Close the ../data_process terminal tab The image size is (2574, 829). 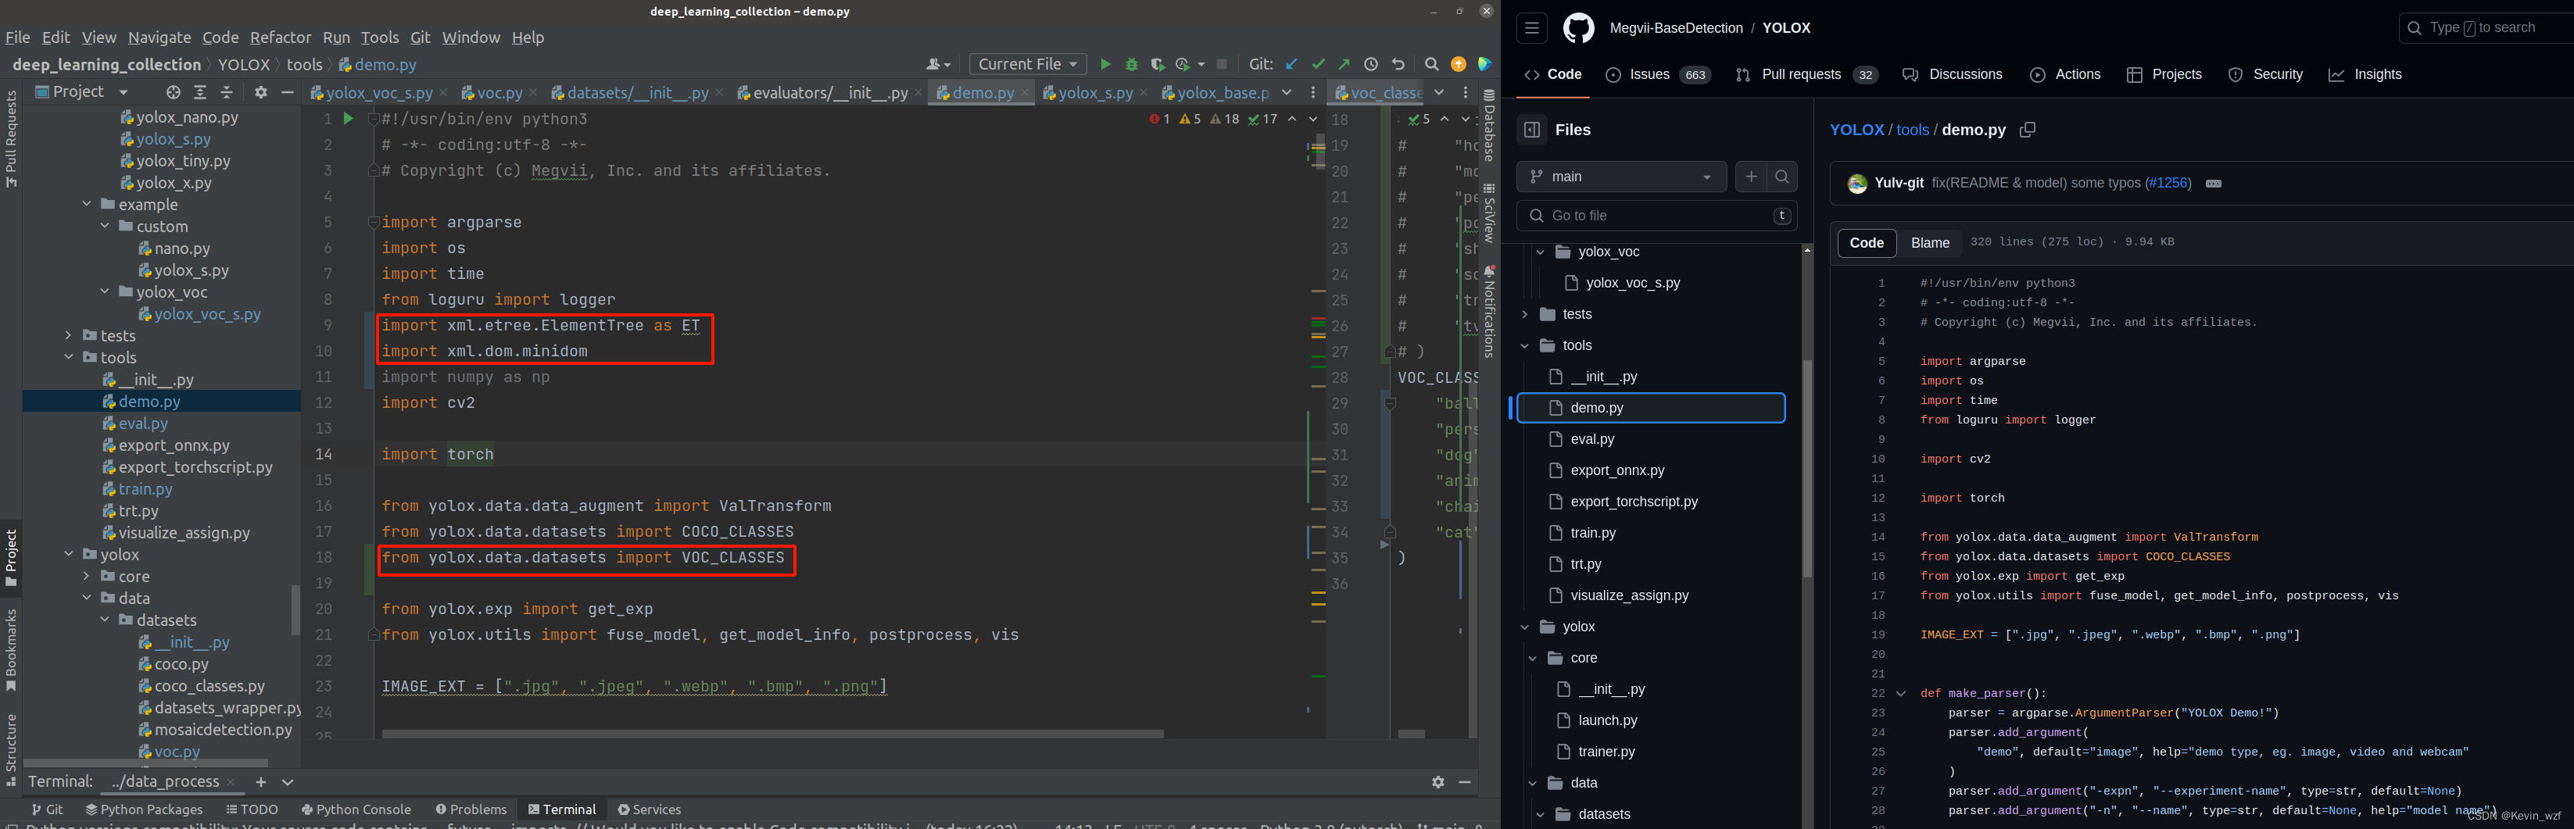(x=231, y=782)
